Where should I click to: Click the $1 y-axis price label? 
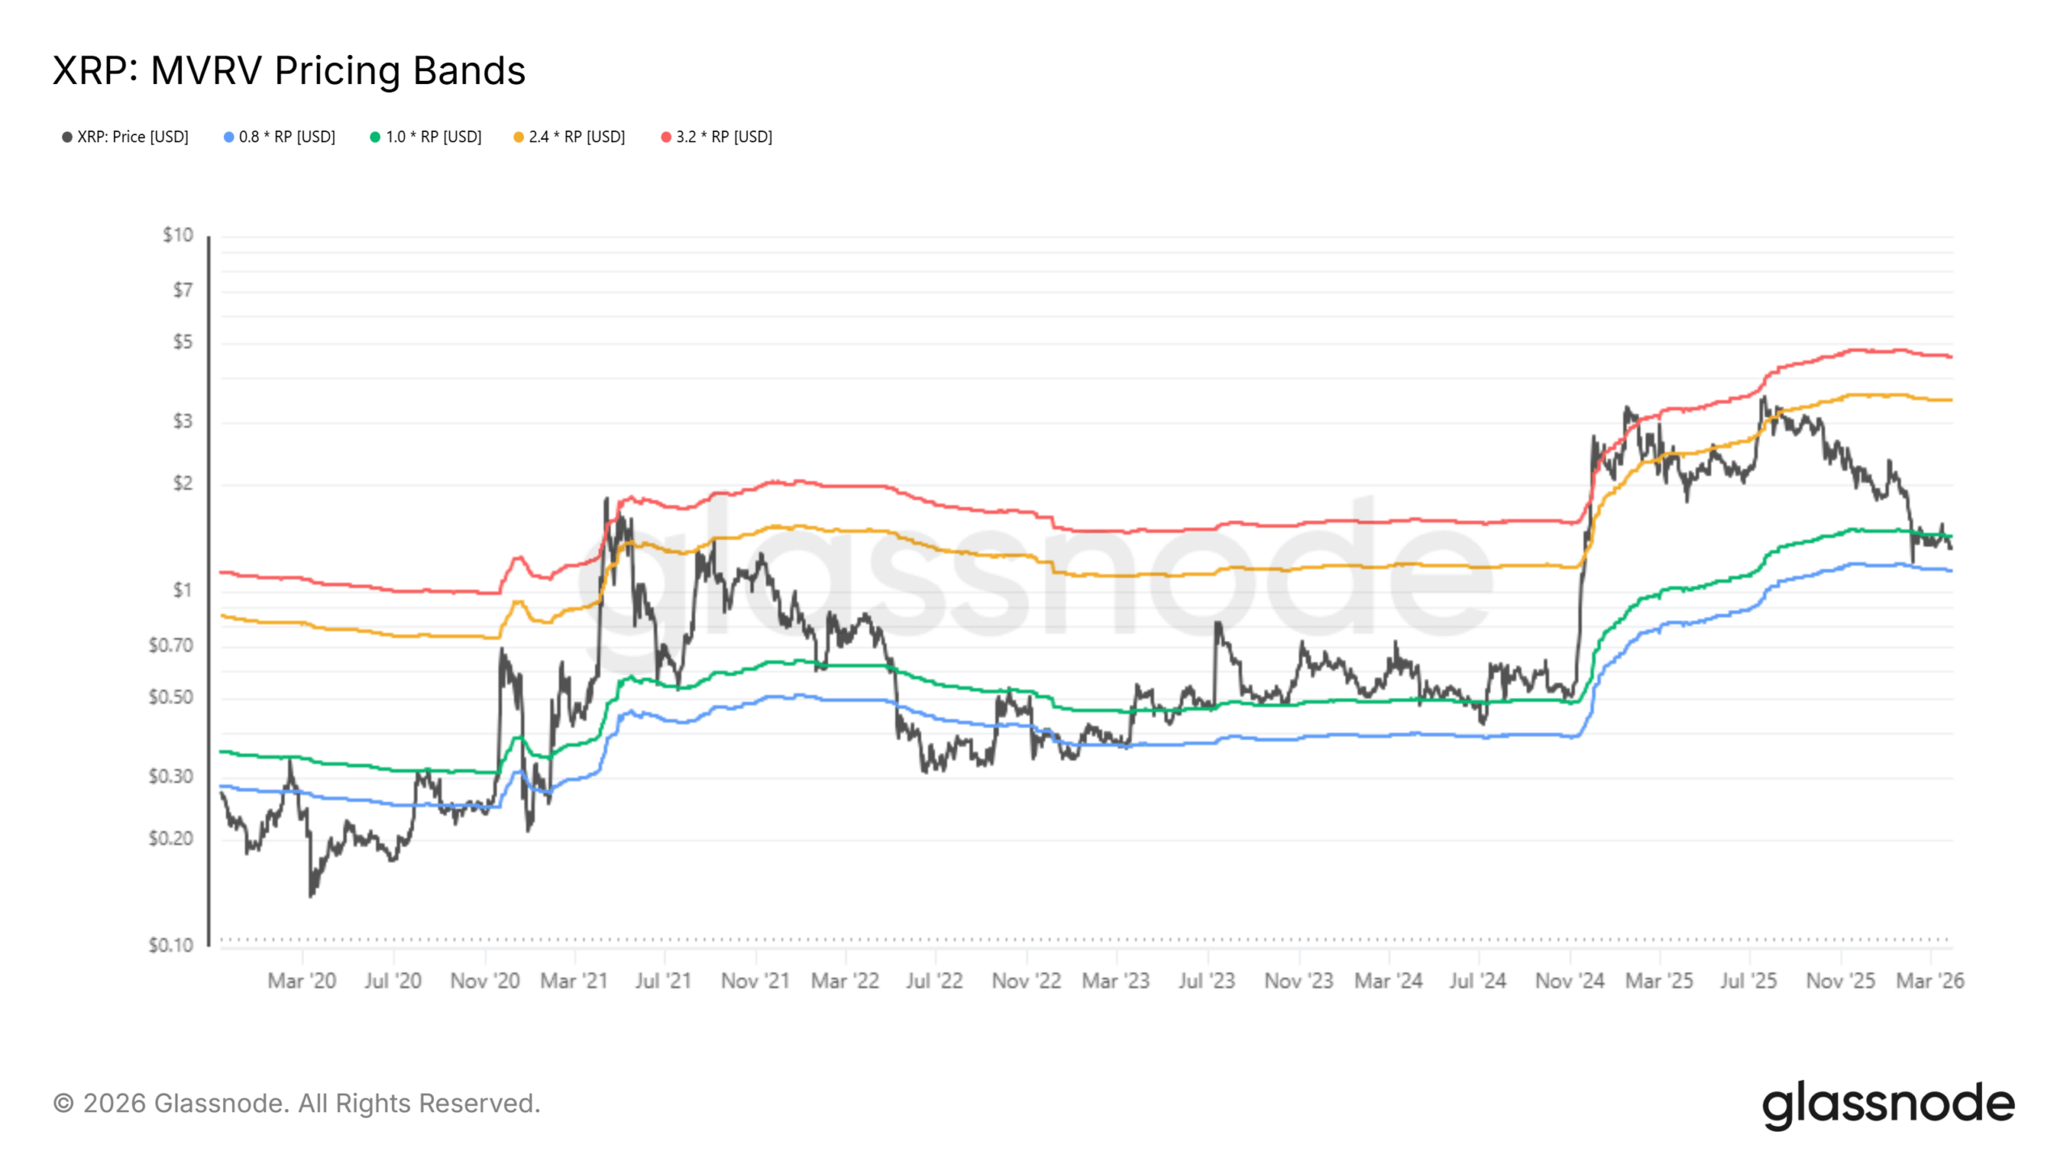pos(183,590)
